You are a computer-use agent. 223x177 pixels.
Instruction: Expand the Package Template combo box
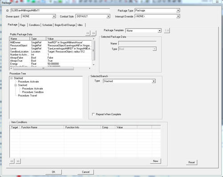click(160, 31)
